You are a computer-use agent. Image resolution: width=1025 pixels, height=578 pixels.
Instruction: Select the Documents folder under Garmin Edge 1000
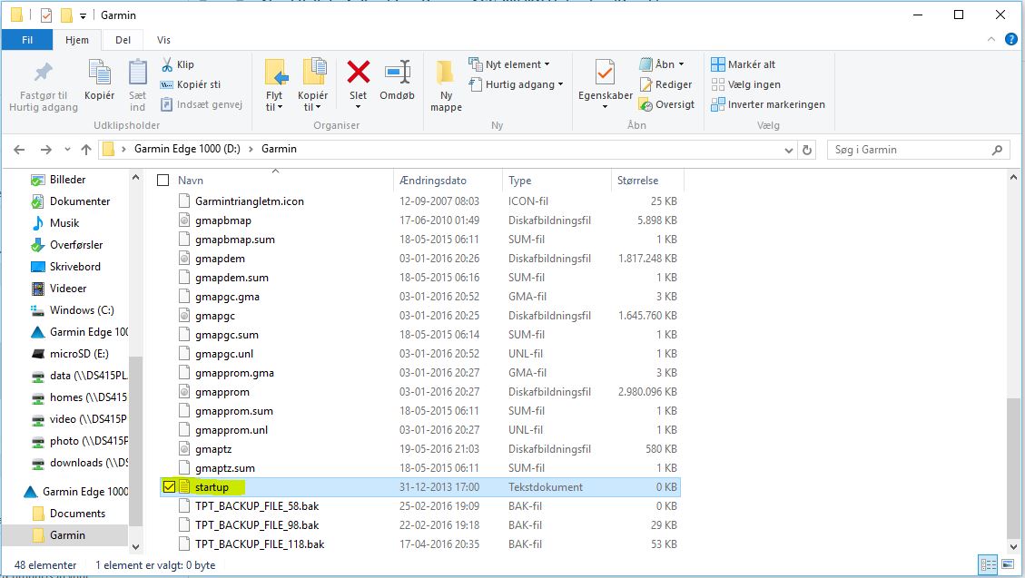tap(77, 514)
